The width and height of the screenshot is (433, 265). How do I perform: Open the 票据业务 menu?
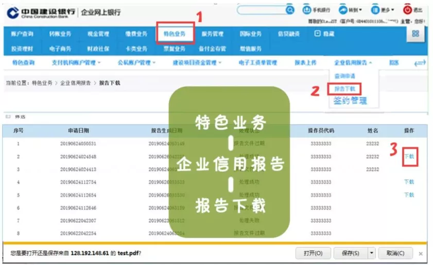[174, 49]
